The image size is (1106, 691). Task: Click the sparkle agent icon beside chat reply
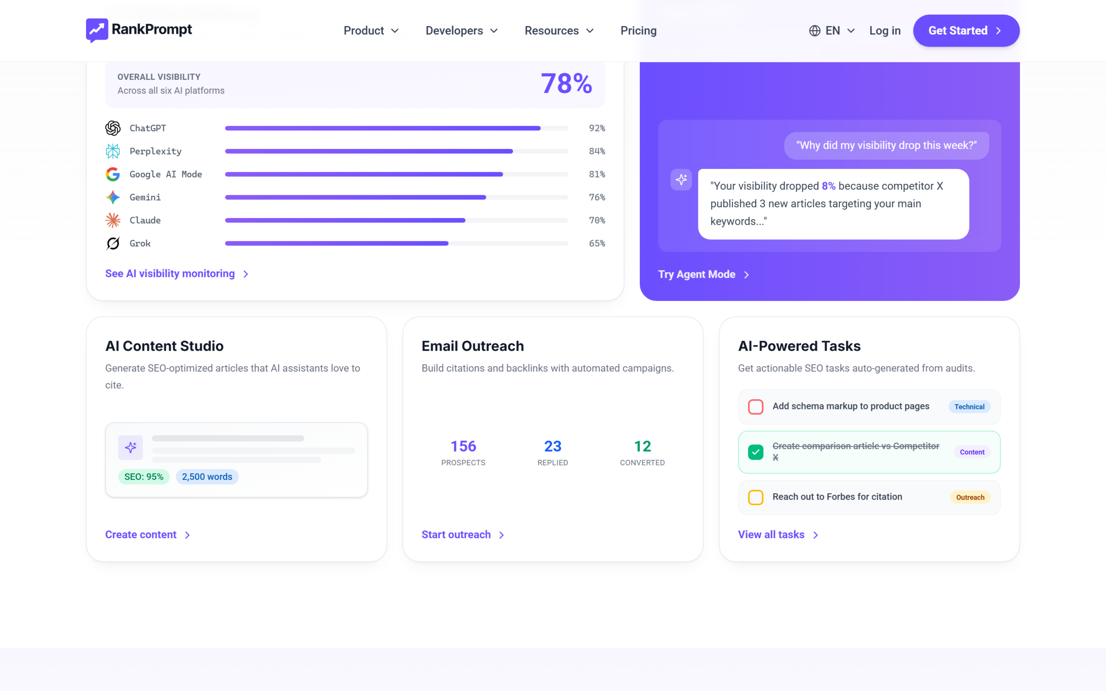coord(681,180)
